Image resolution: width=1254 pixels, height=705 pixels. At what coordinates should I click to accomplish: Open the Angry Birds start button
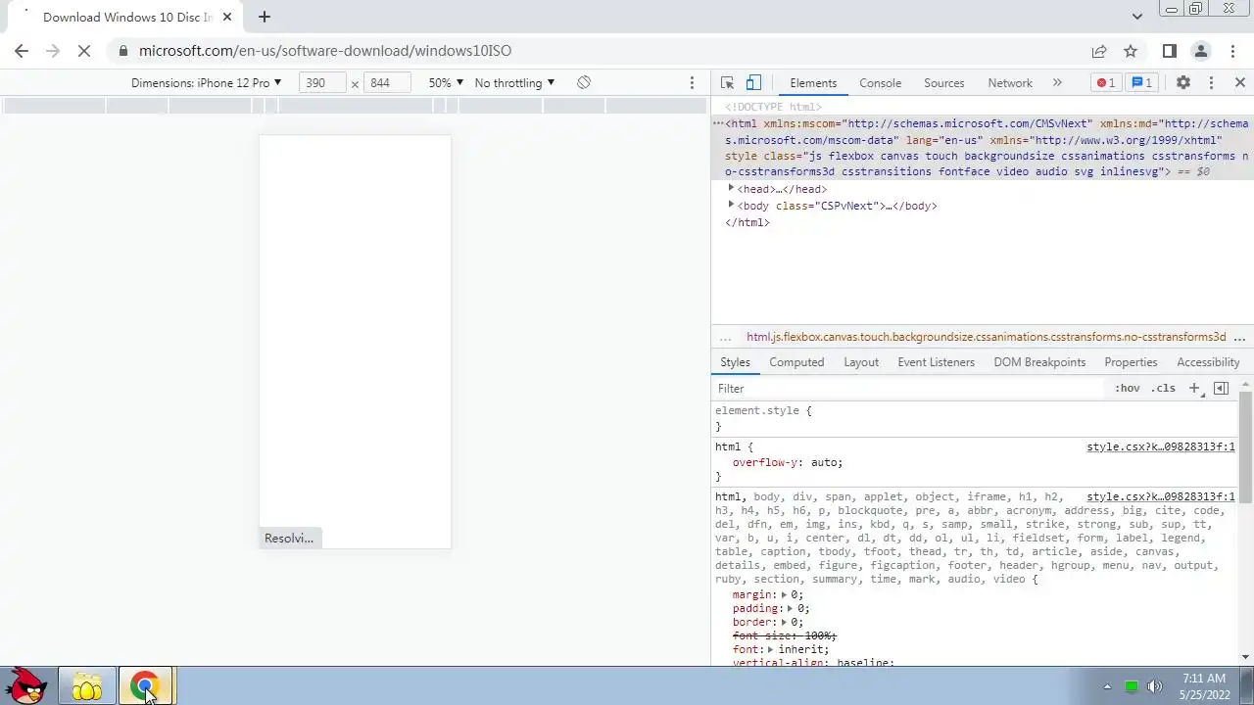(27, 686)
